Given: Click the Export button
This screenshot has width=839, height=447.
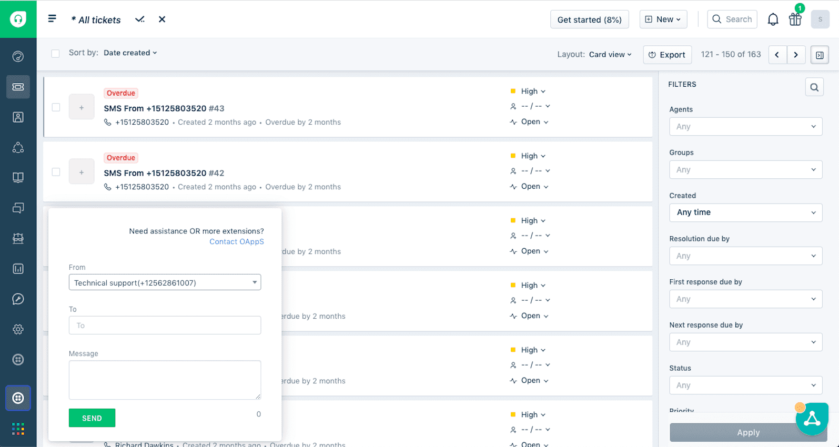Looking at the screenshot, I should click(668, 55).
